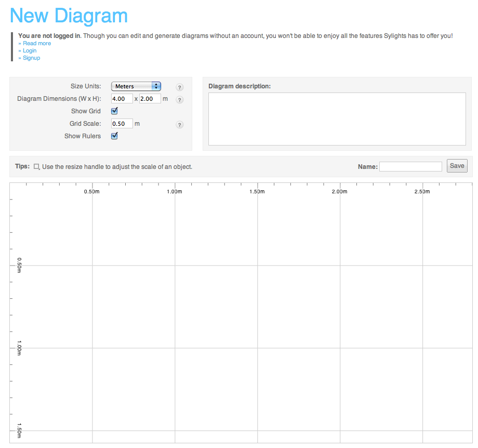
Task: Click the Name text box
Action: 410,166
